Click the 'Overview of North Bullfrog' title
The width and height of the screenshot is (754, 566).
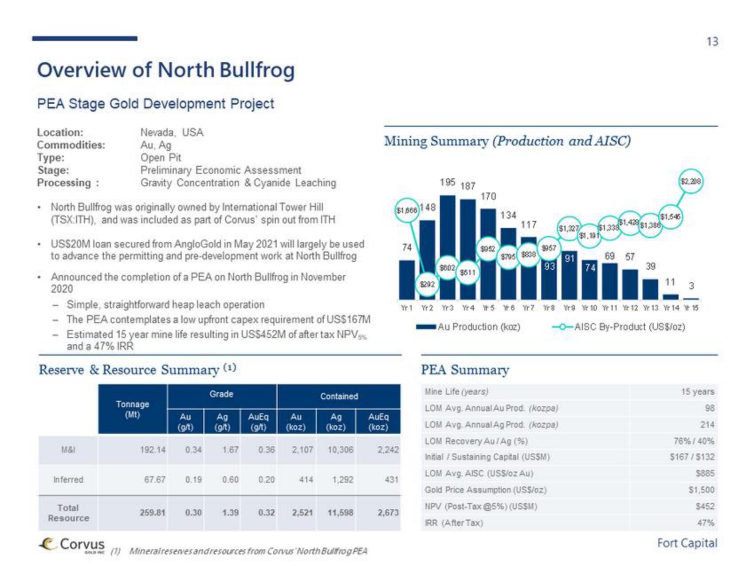pyautogui.click(x=166, y=70)
